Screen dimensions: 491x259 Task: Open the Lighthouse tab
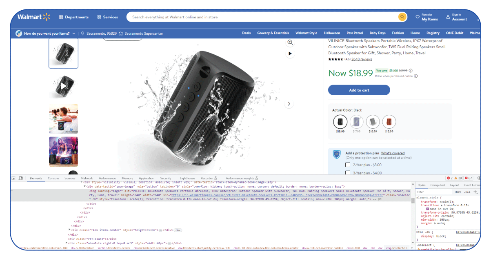pos(187,179)
